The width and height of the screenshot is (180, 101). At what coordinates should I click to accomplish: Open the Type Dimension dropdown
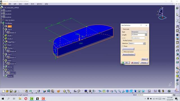[x=139, y=32]
